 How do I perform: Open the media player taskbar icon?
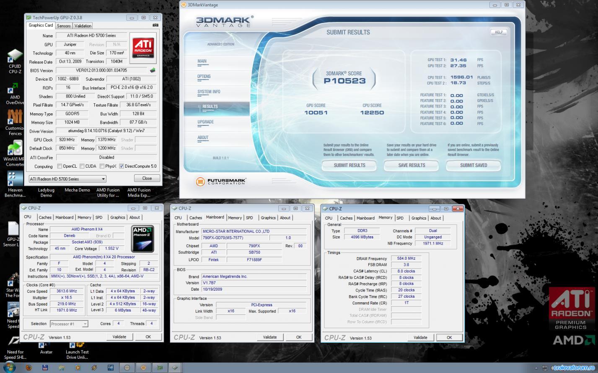pyautogui.click(x=78, y=368)
